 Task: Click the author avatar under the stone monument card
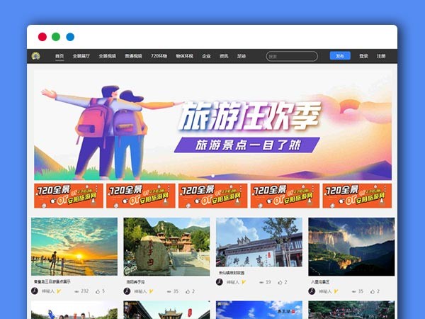pyautogui.click(x=127, y=291)
